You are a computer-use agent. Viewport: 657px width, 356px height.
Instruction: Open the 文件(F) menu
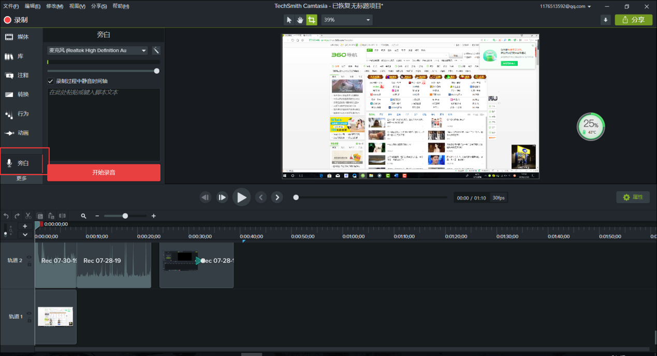coord(11,6)
